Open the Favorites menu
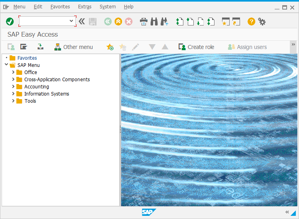 (x=60, y=7)
